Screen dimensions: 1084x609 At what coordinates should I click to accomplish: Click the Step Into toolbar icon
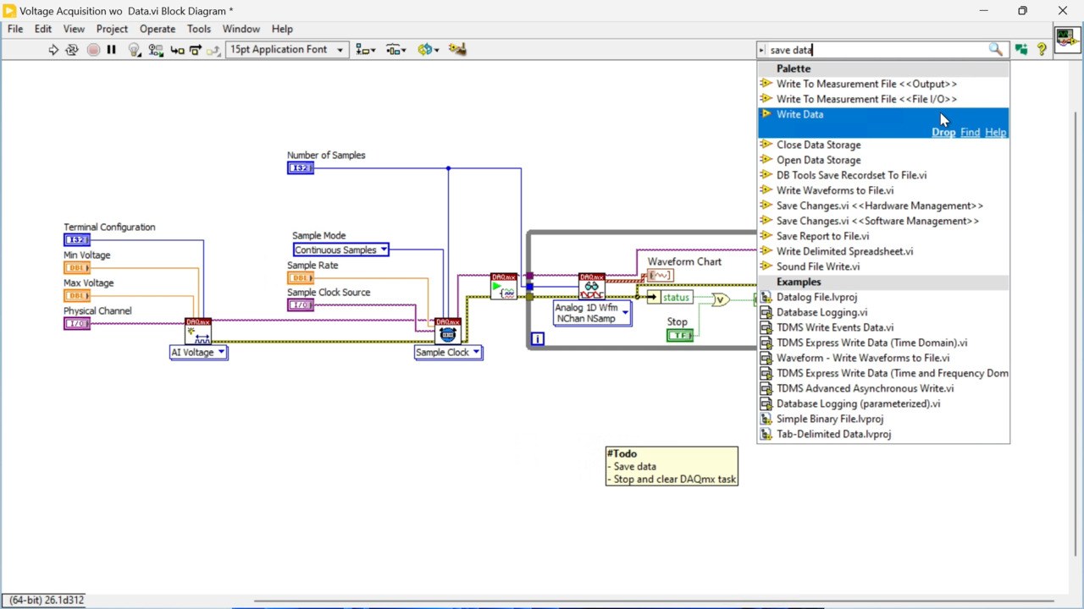[x=177, y=50]
